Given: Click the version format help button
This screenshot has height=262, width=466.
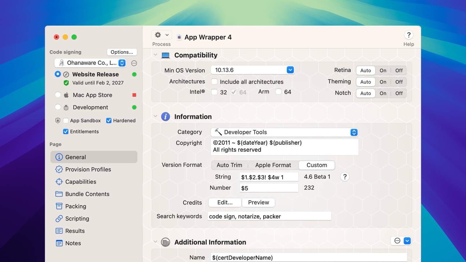Looking at the screenshot, I should click(345, 177).
